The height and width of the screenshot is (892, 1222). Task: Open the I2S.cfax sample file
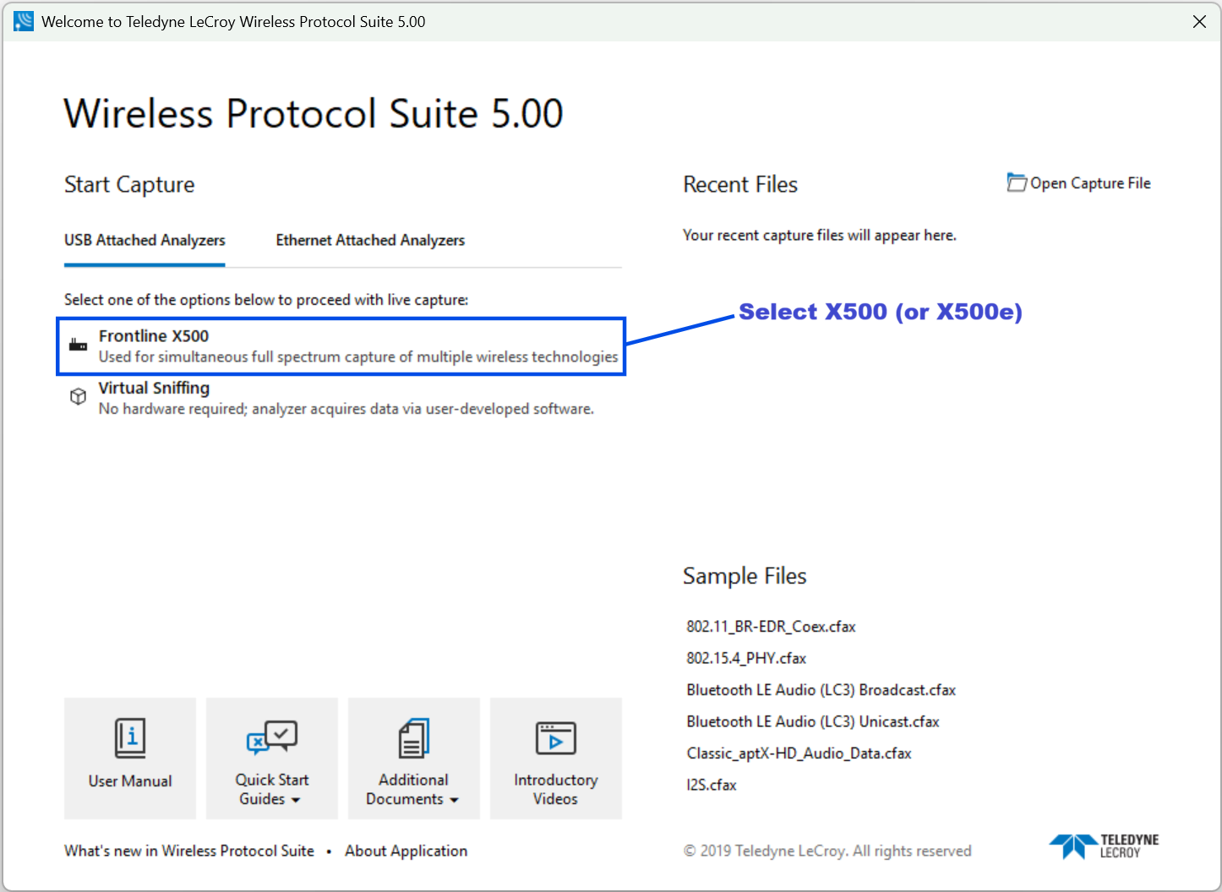pyautogui.click(x=712, y=785)
